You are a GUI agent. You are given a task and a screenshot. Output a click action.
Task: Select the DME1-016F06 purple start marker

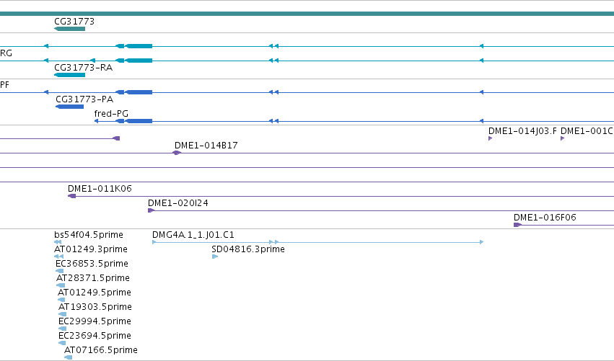click(517, 225)
